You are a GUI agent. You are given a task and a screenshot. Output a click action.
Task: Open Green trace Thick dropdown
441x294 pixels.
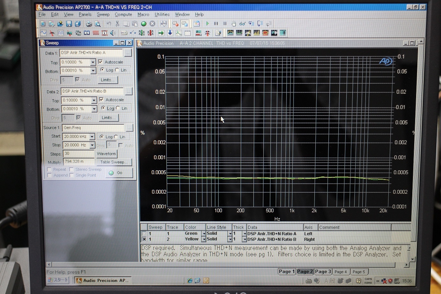click(x=245, y=233)
